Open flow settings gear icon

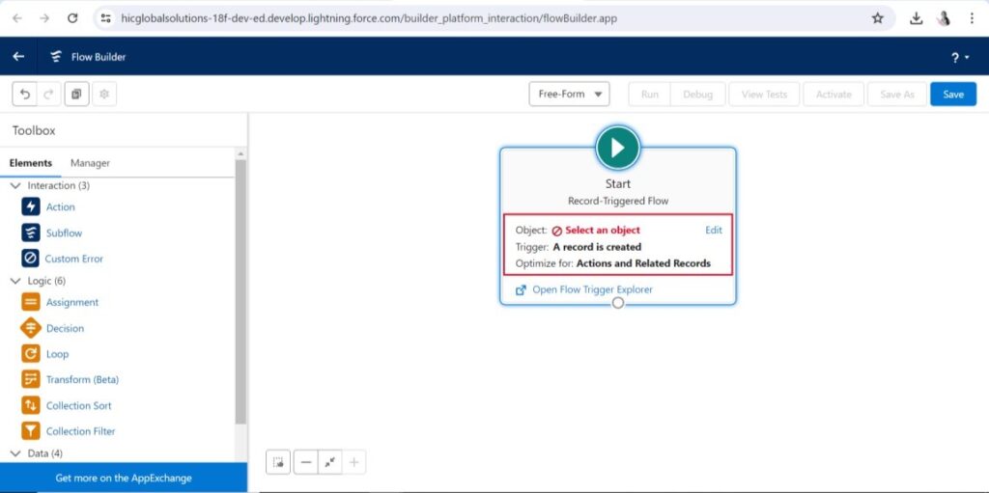click(104, 94)
